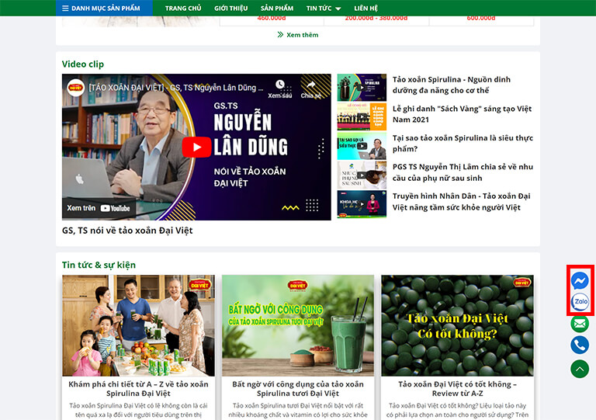The image size is (596, 420).
Task: Go to TRANG CHỦ in the navigation
Action: 183,8
